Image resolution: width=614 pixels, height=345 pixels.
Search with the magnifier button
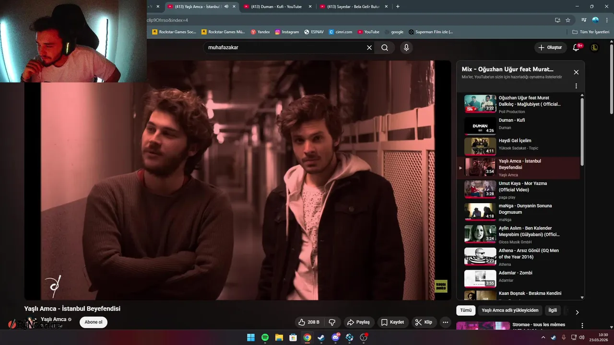[385, 47]
